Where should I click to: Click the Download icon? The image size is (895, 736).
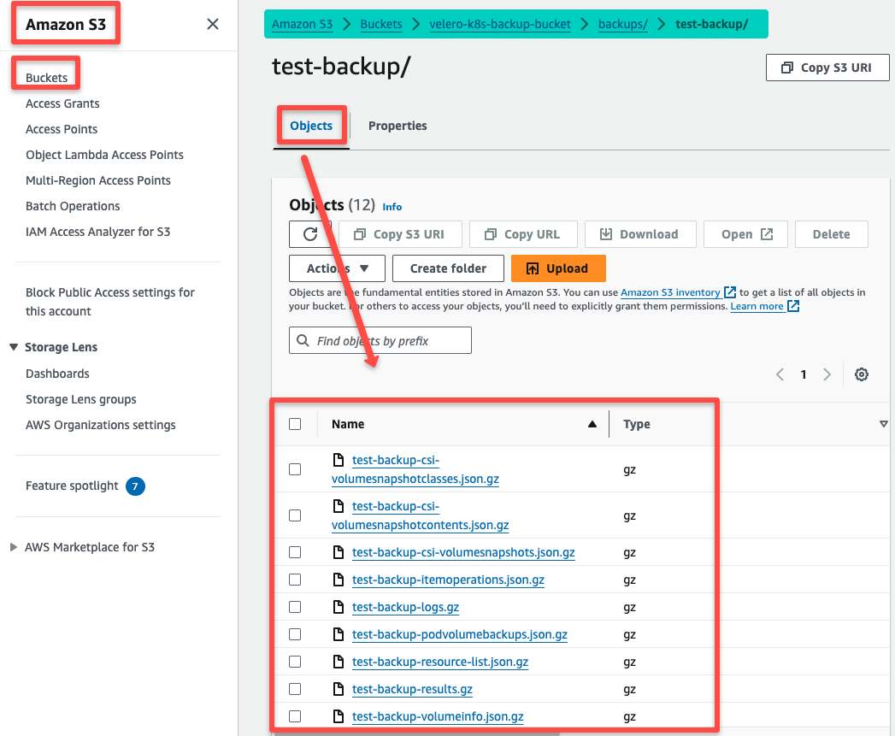606,233
